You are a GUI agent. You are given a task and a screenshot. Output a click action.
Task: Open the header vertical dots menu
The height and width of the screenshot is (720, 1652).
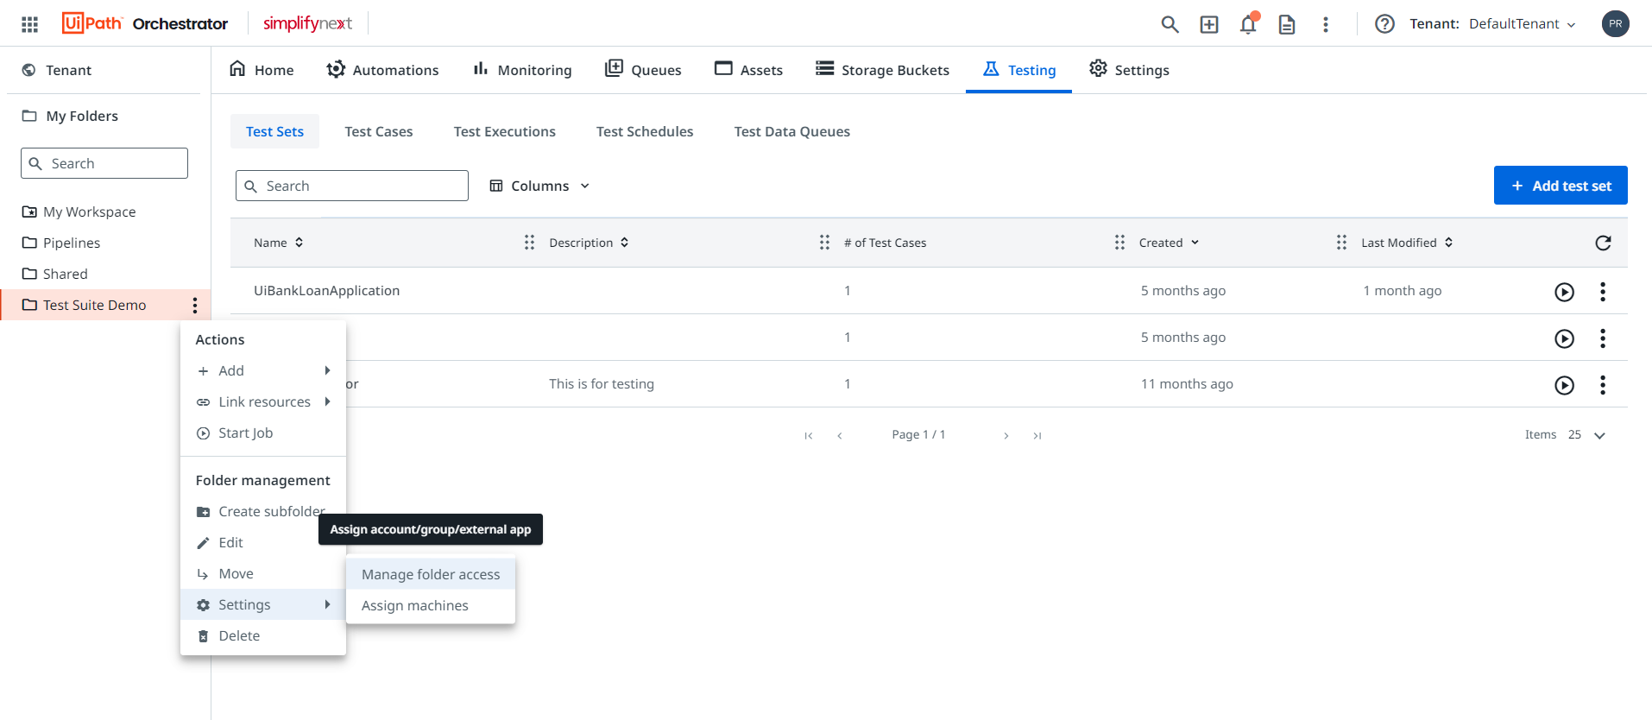(1326, 24)
